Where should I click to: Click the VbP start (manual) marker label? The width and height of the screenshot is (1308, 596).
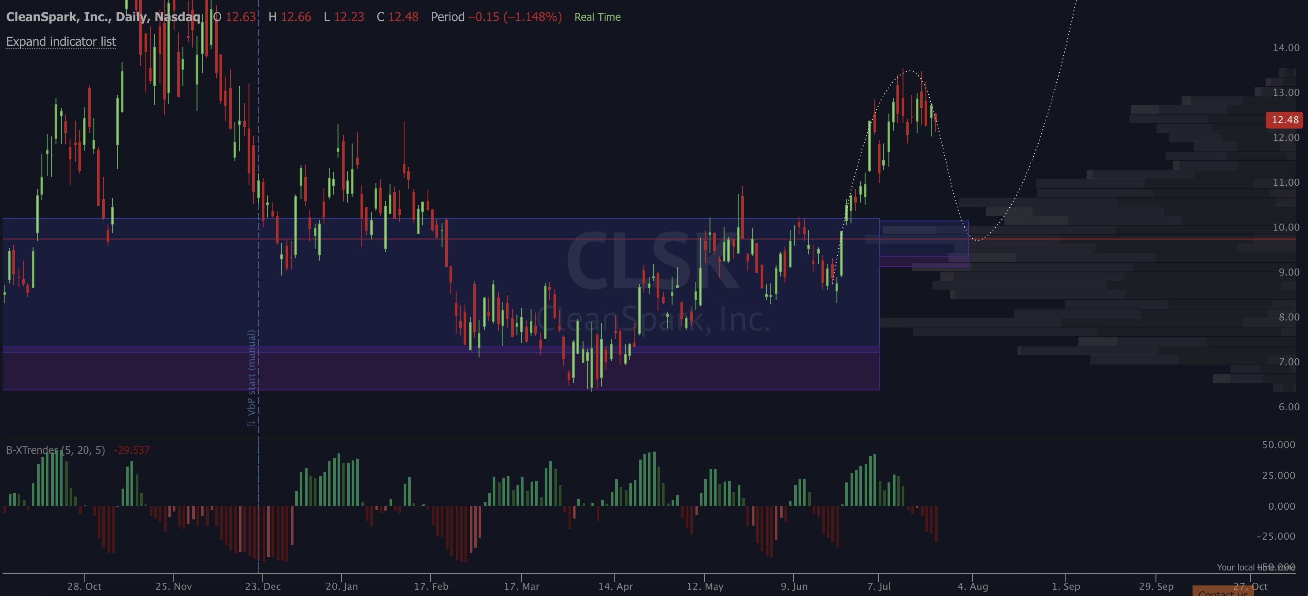251,379
